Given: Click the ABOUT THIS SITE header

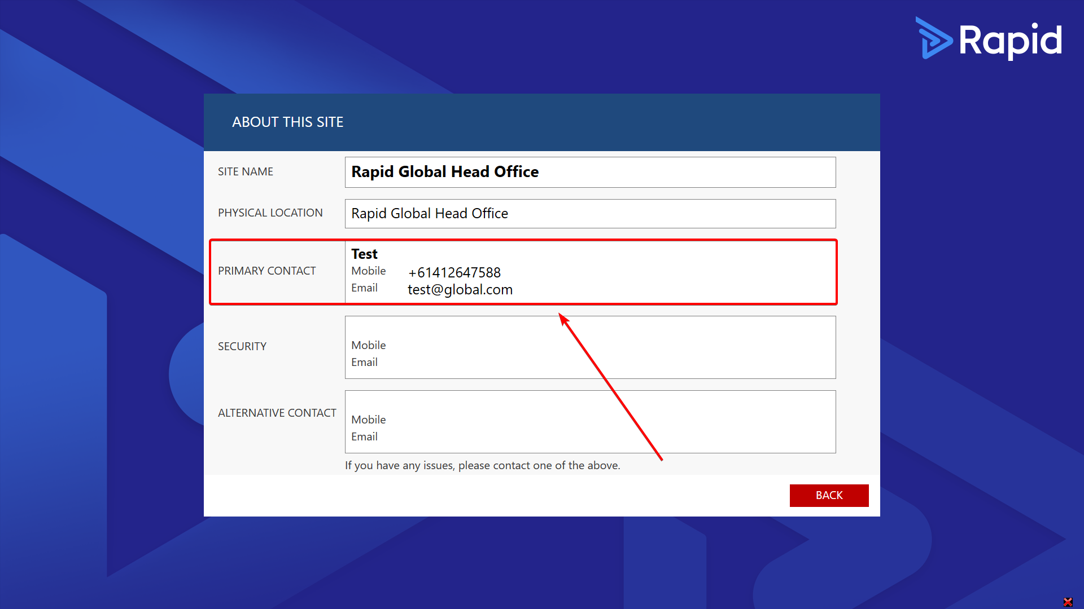Looking at the screenshot, I should 288,122.
